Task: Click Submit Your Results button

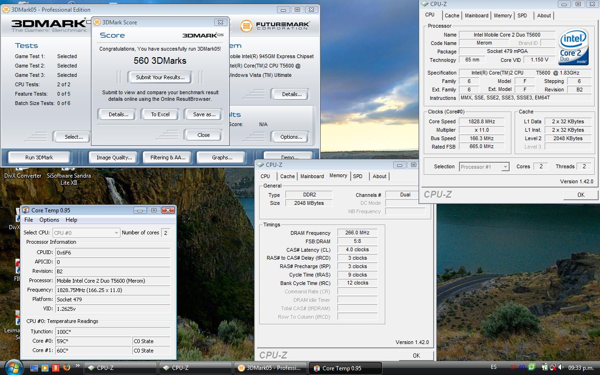Action: point(160,77)
